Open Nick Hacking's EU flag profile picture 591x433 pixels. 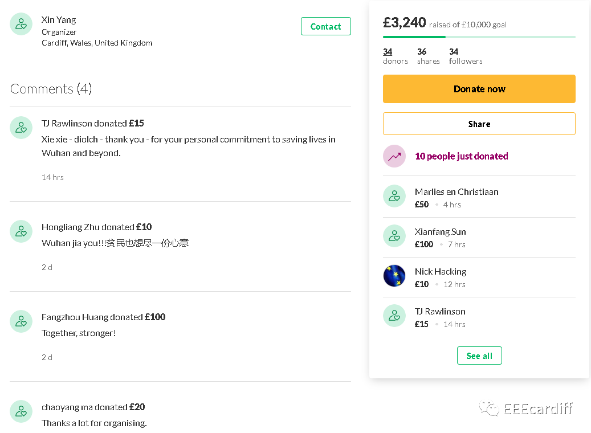394,276
